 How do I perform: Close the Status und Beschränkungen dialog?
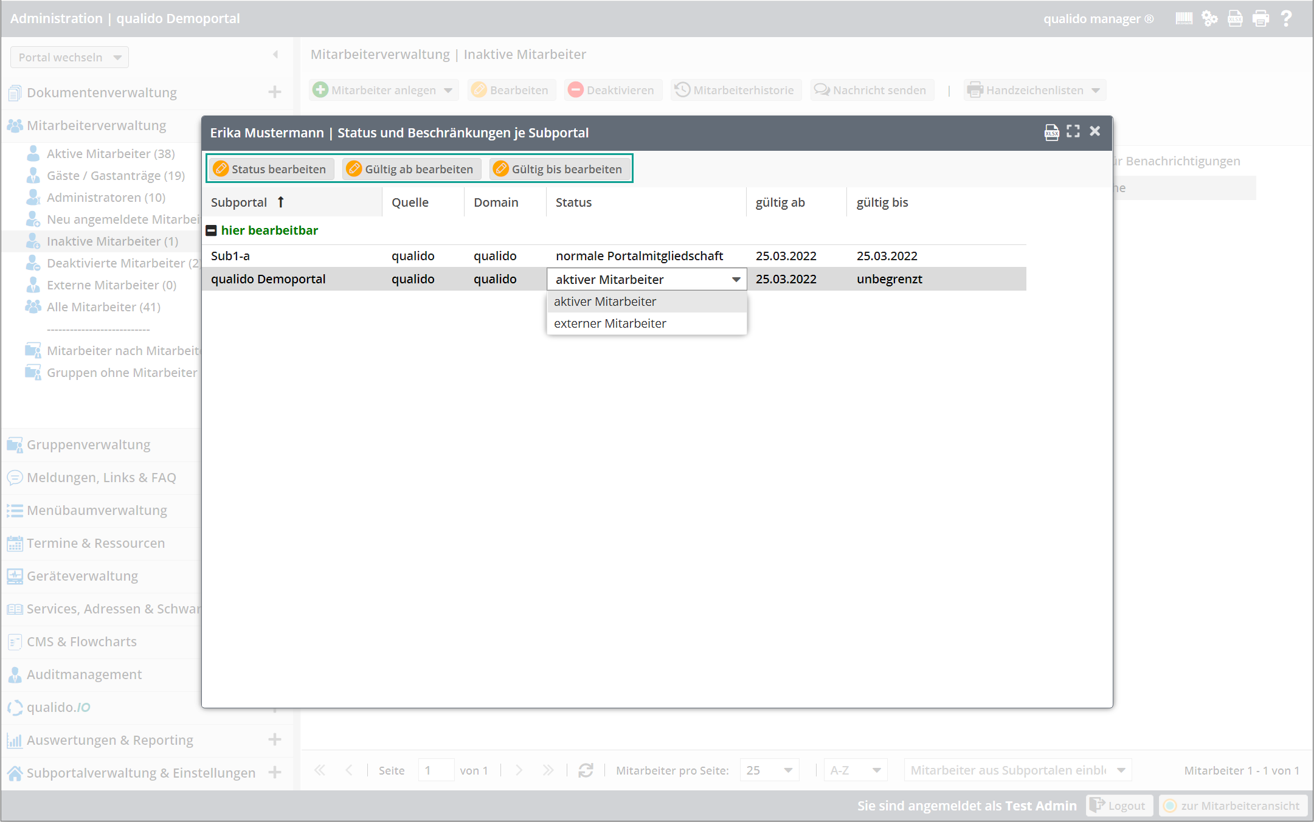(x=1095, y=131)
